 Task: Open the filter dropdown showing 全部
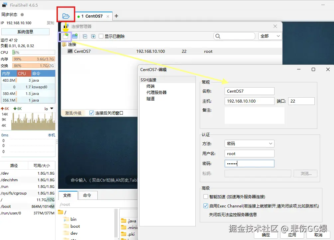pos(270,36)
